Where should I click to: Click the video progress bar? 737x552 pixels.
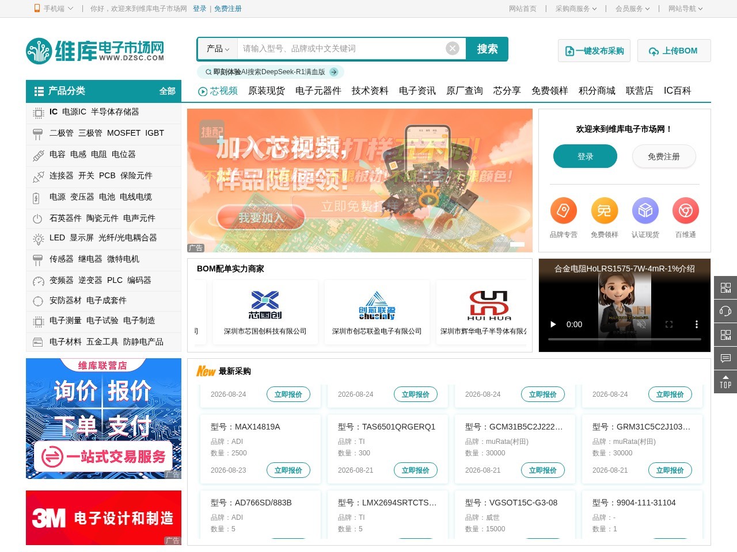tap(625, 339)
